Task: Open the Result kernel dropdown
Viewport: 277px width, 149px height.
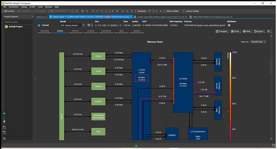Action: (x=84, y=25)
